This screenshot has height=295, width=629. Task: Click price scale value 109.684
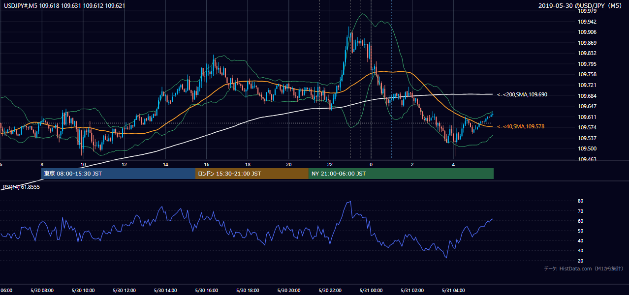(x=587, y=96)
